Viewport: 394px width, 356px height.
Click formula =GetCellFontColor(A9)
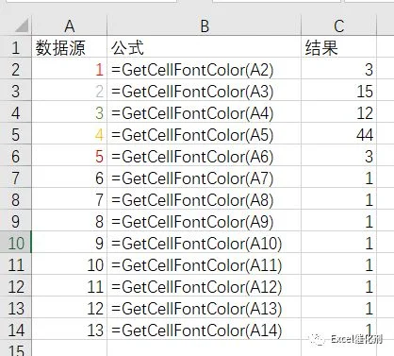[x=205, y=220]
